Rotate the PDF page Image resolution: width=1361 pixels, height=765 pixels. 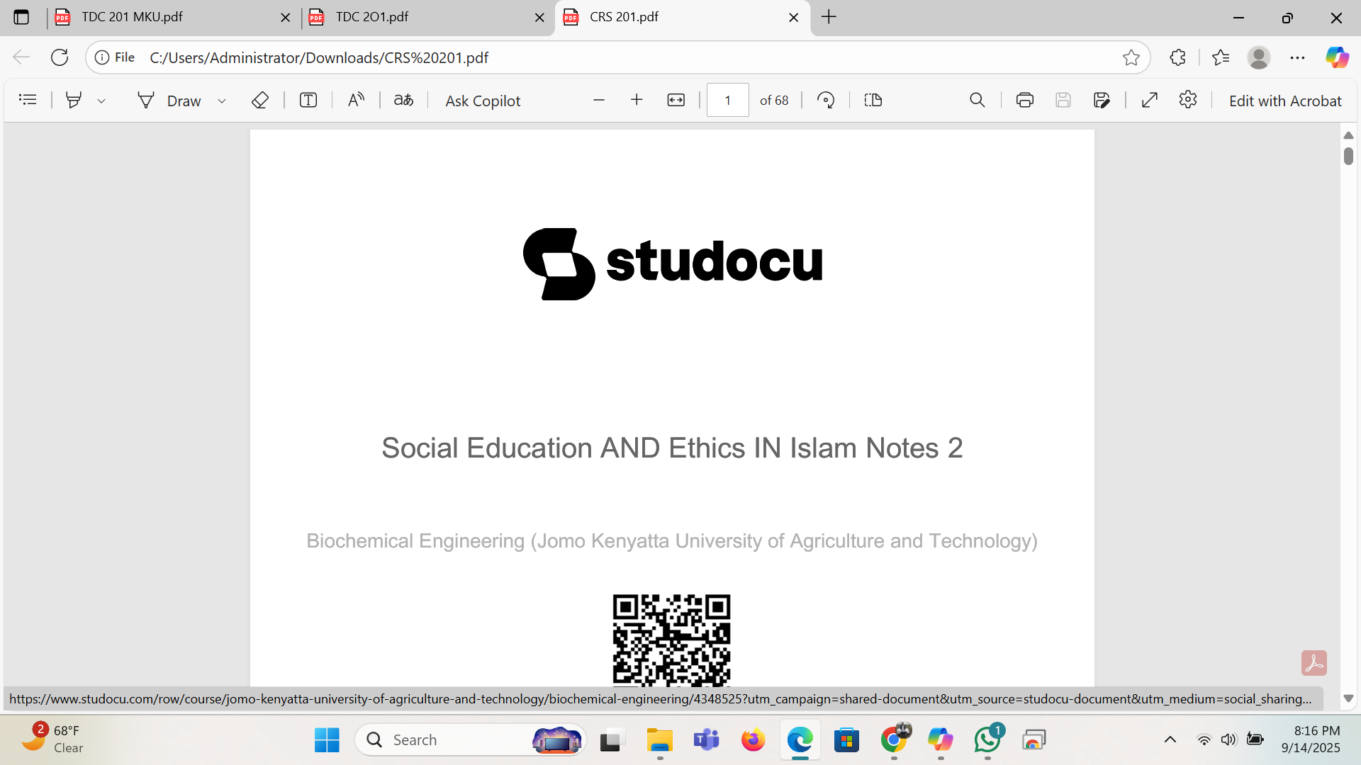coord(826,100)
